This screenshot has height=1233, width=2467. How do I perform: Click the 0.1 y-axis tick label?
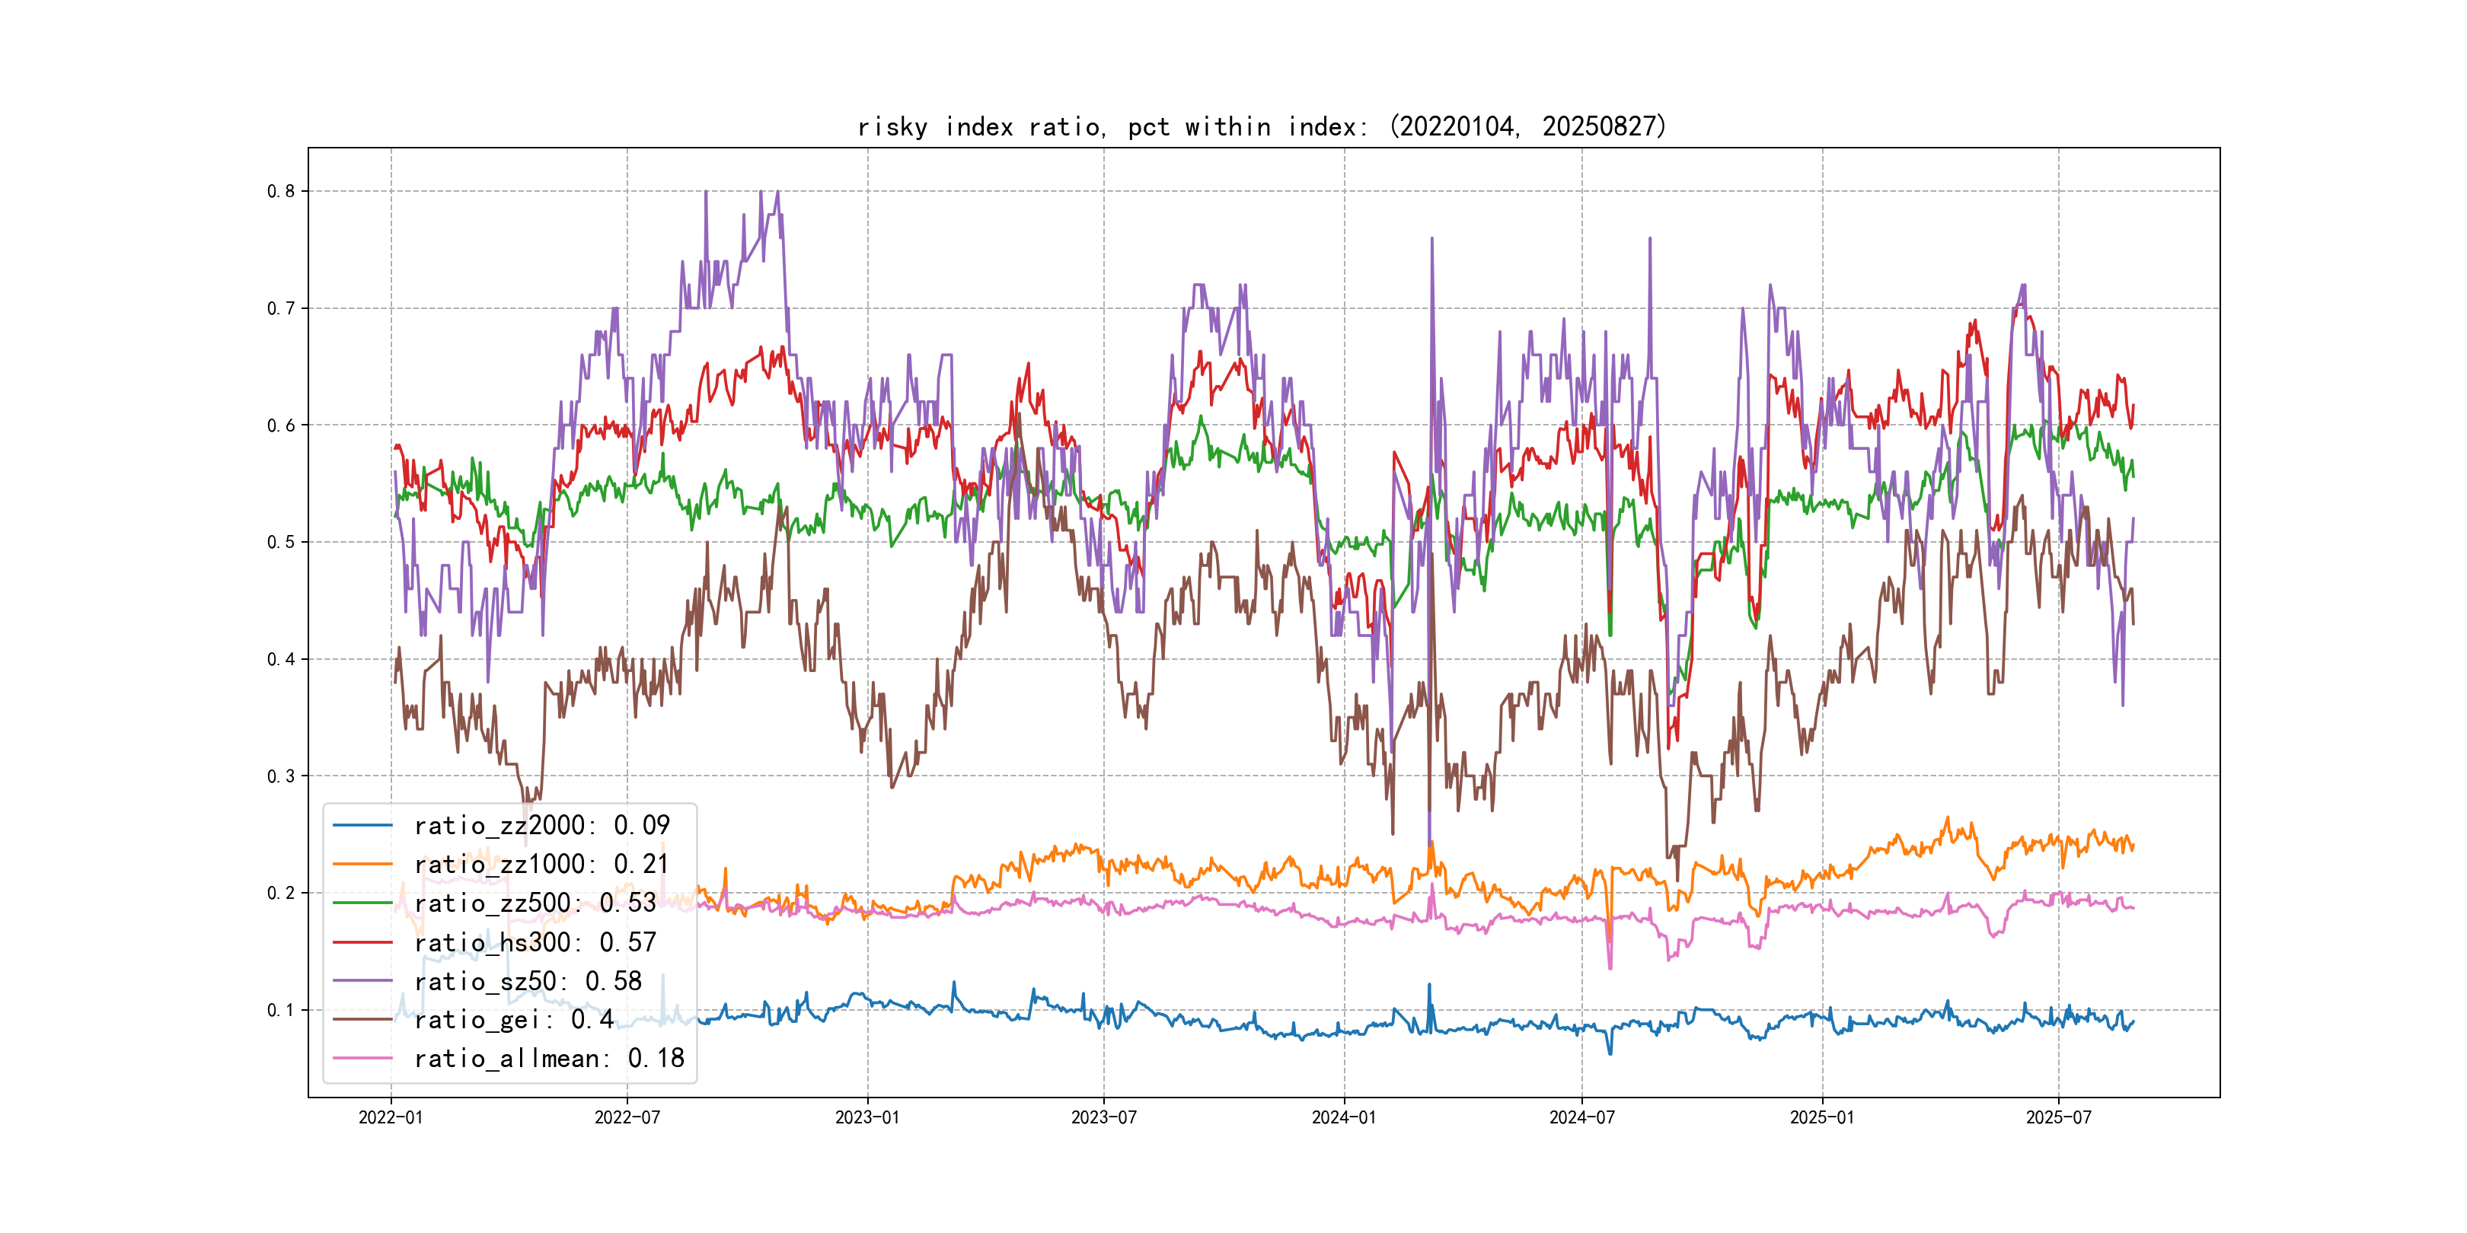[281, 1010]
